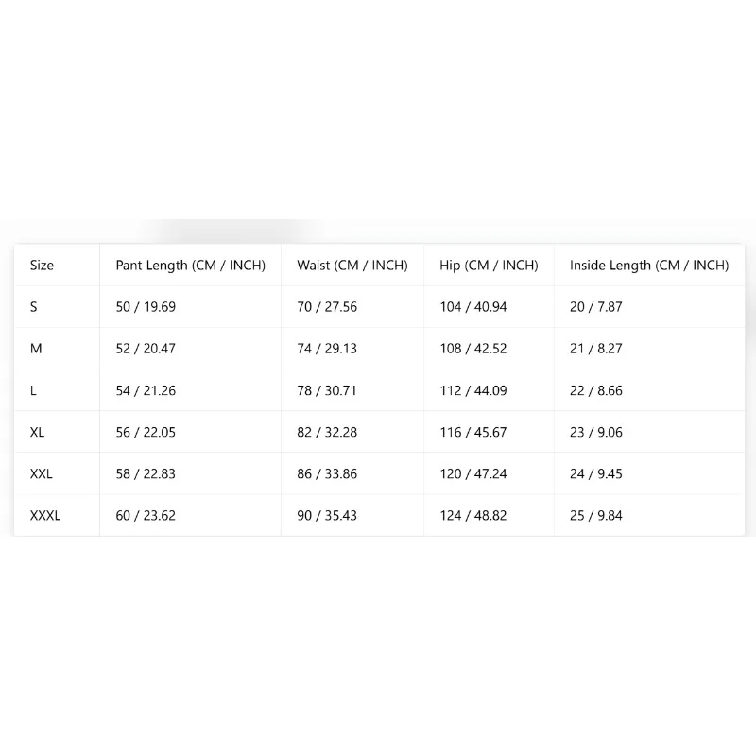Select the XL size row label
The height and width of the screenshot is (756, 756).
tap(37, 432)
